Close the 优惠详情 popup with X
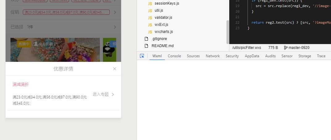The height and width of the screenshot is (140, 331). click(115, 69)
